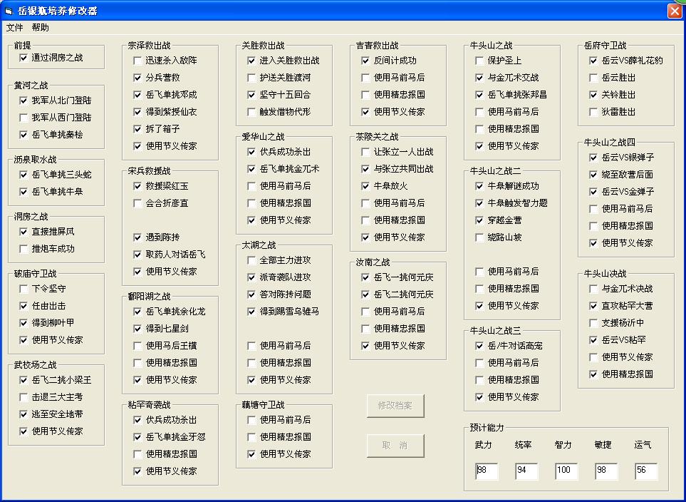Click the 取消 button
686x502 pixels.
pos(395,446)
